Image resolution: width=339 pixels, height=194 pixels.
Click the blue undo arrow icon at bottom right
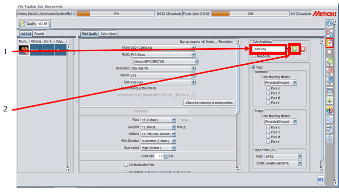[x=321, y=180]
